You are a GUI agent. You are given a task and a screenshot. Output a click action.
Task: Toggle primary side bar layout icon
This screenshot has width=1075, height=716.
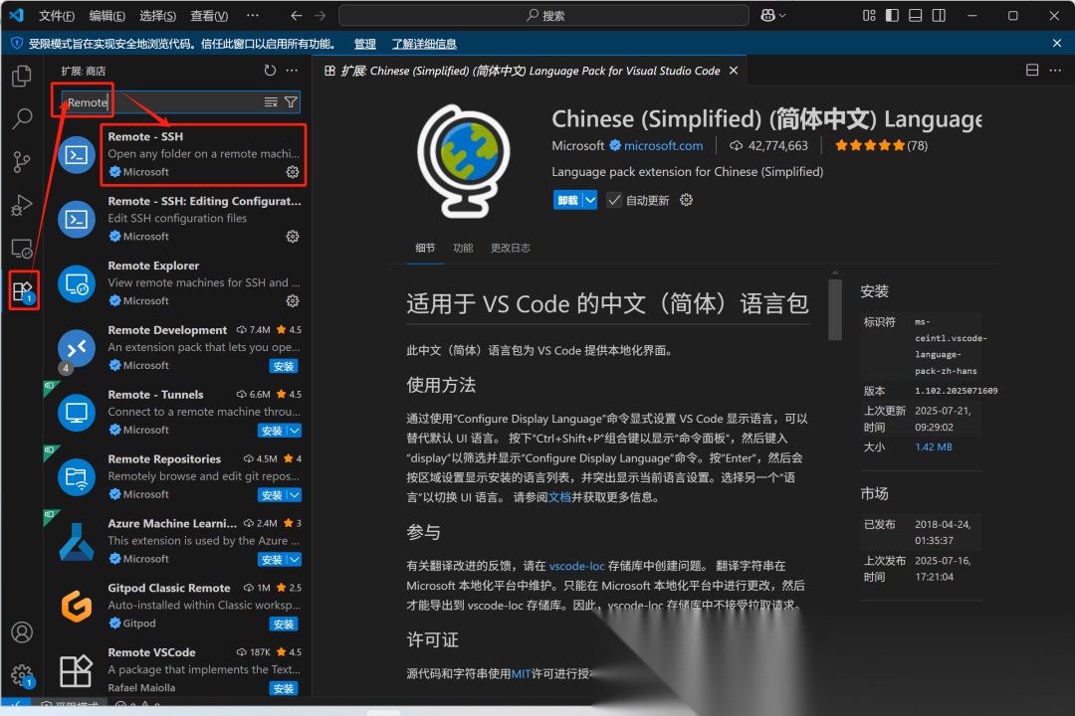click(x=892, y=15)
